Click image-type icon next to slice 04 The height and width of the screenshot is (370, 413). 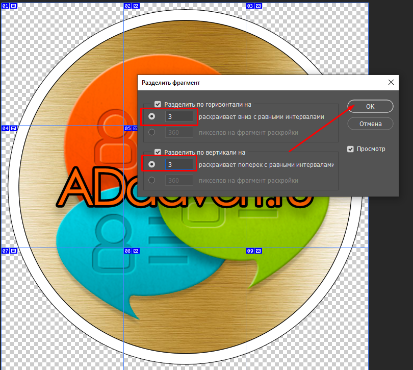13,129
